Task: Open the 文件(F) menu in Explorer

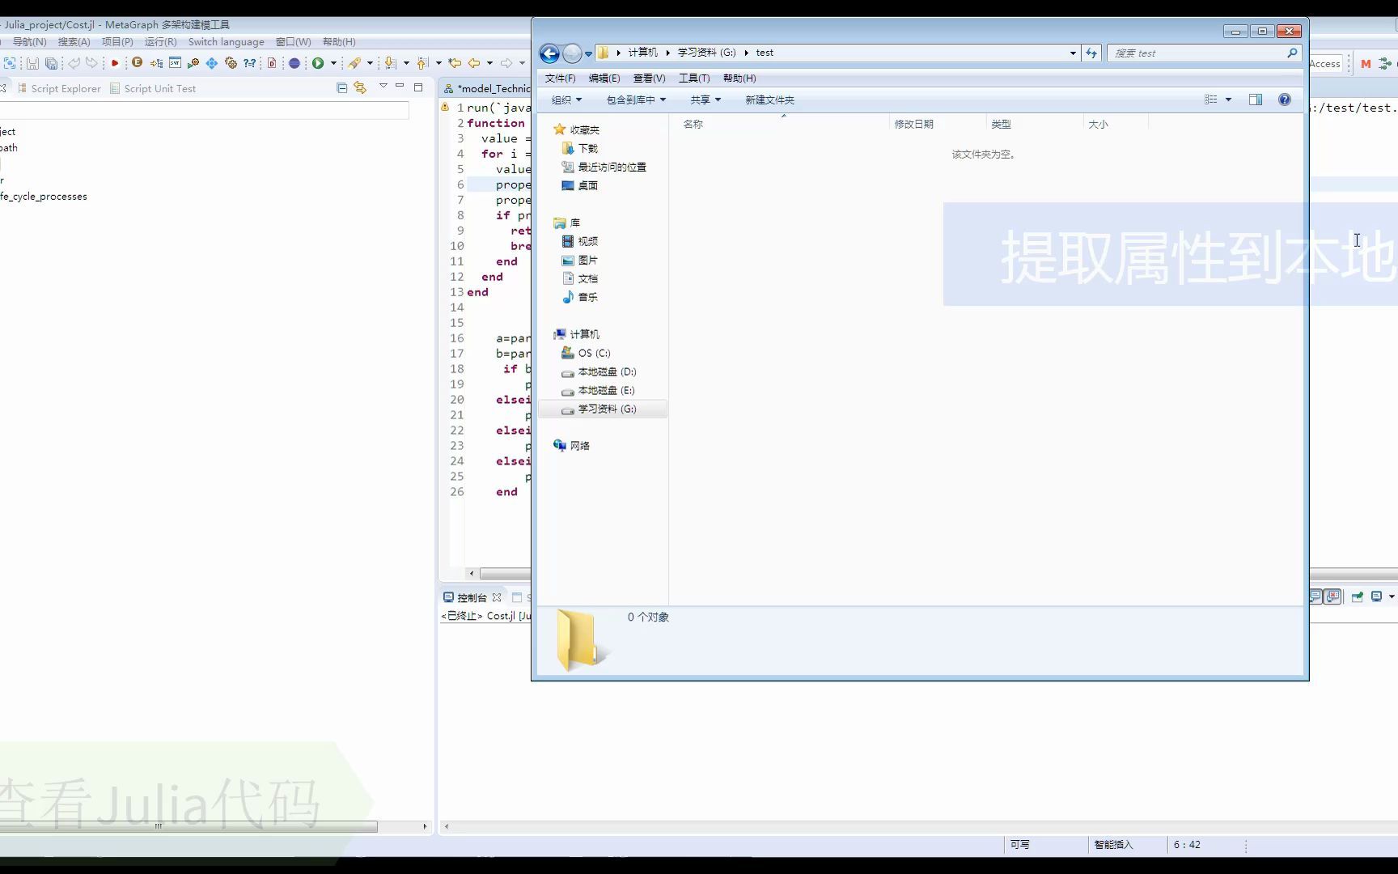Action: [561, 78]
